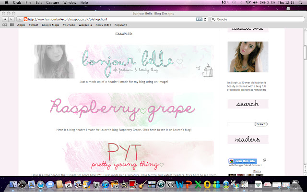This screenshot has height=192, width=307.
Task: Open iTunes from the Dock
Action: (106, 184)
